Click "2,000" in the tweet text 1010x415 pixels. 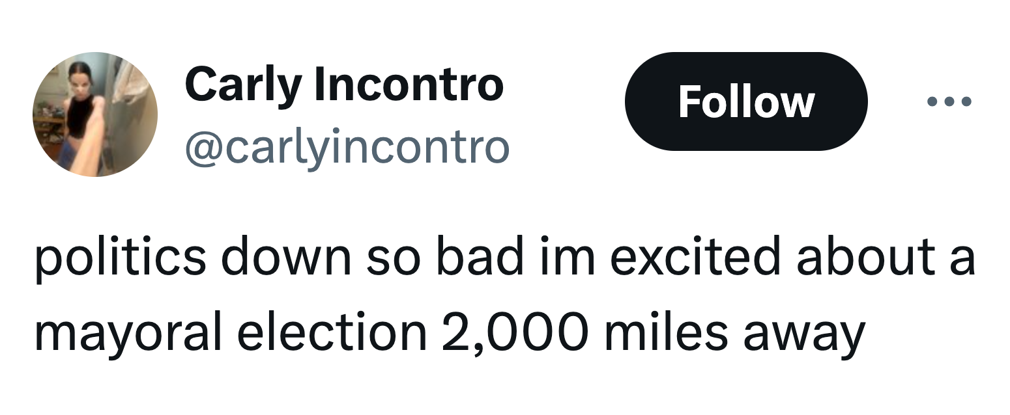515,332
